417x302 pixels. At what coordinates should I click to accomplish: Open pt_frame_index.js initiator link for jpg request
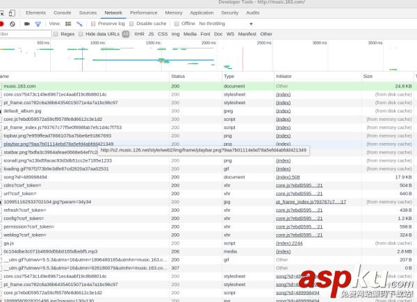click(311, 202)
